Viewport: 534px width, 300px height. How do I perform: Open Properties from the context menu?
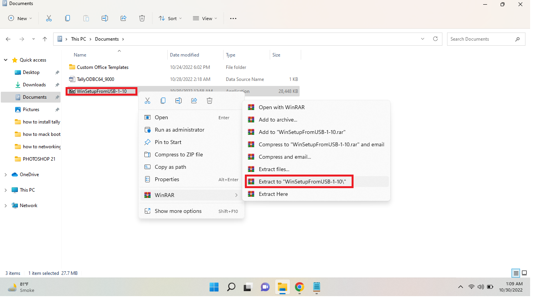pos(191,179)
